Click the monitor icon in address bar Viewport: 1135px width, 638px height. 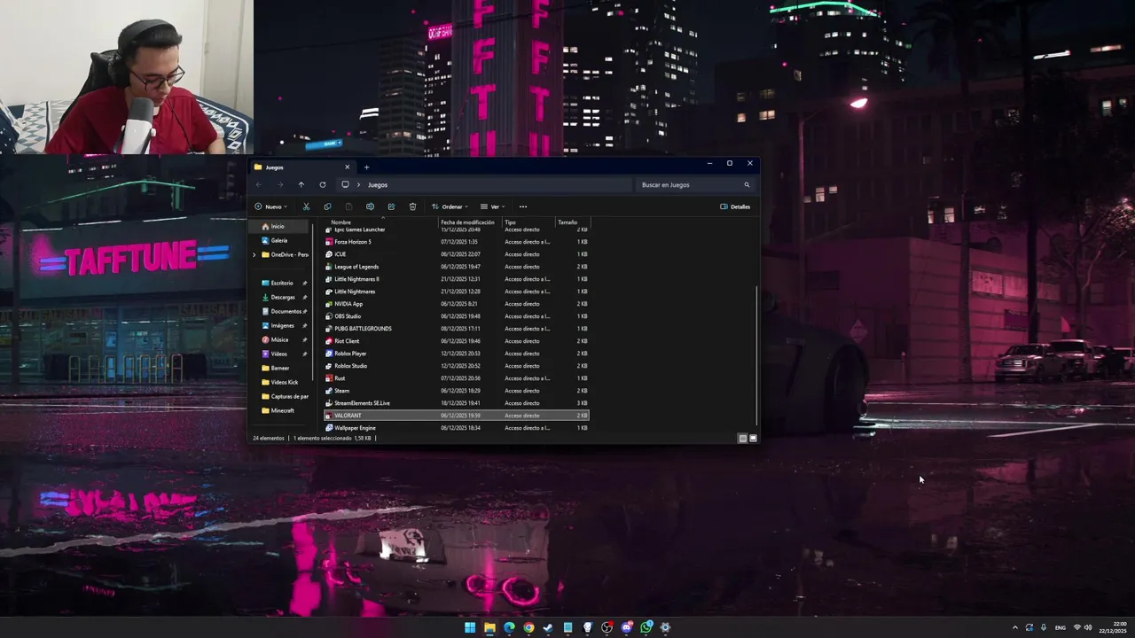point(345,184)
